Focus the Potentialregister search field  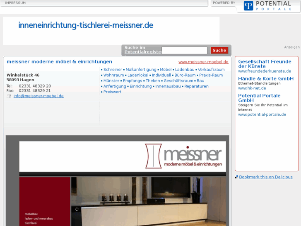click(184, 51)
